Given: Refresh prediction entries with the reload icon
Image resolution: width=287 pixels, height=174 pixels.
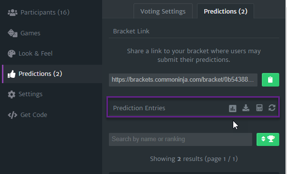Looking at the screenshot, I should click(x=272, y=108).
